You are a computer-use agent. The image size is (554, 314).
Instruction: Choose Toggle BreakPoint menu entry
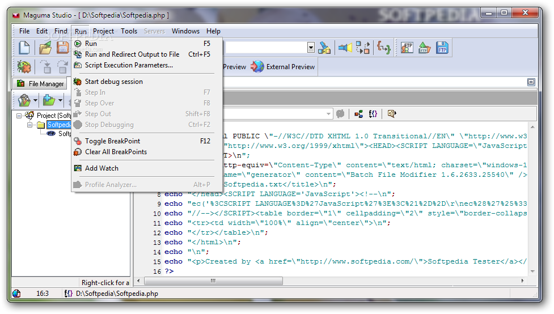point(147,141)
